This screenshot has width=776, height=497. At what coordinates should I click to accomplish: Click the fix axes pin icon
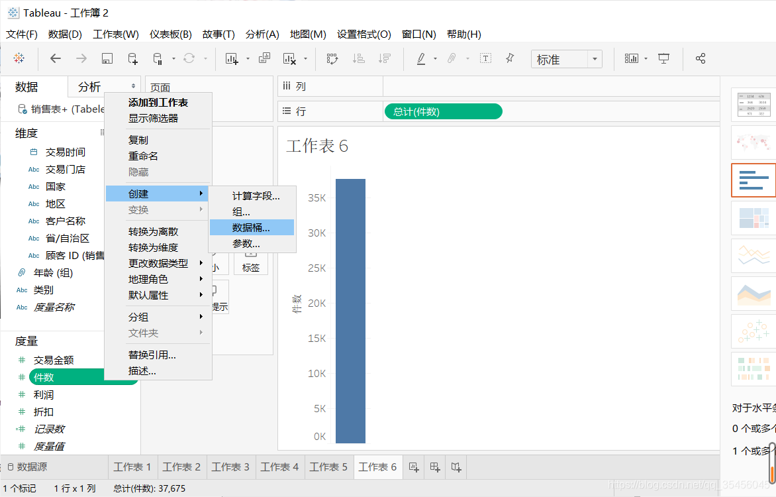pyautogui.click(x=510, y=58)
